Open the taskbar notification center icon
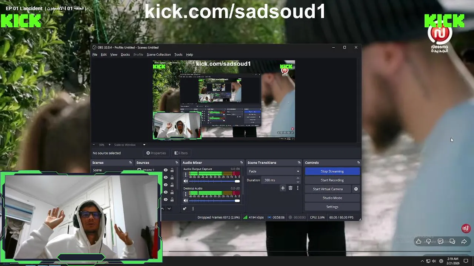The image size is (474, 266). pos(466,261)
